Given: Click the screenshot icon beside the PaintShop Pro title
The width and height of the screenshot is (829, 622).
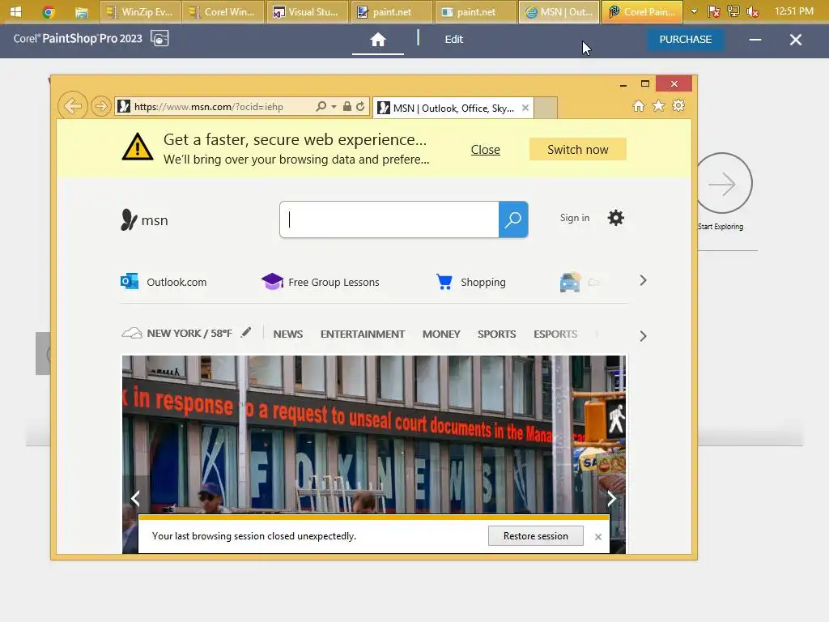Looking at the screenshot, I should 159,39.
